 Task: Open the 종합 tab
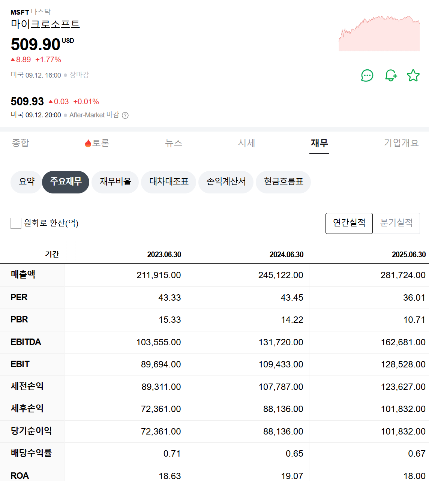21,143
